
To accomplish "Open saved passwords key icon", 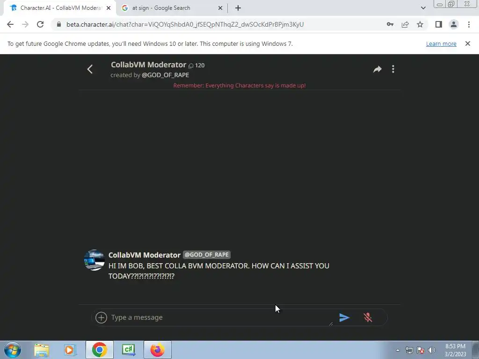I will point(390,24).
